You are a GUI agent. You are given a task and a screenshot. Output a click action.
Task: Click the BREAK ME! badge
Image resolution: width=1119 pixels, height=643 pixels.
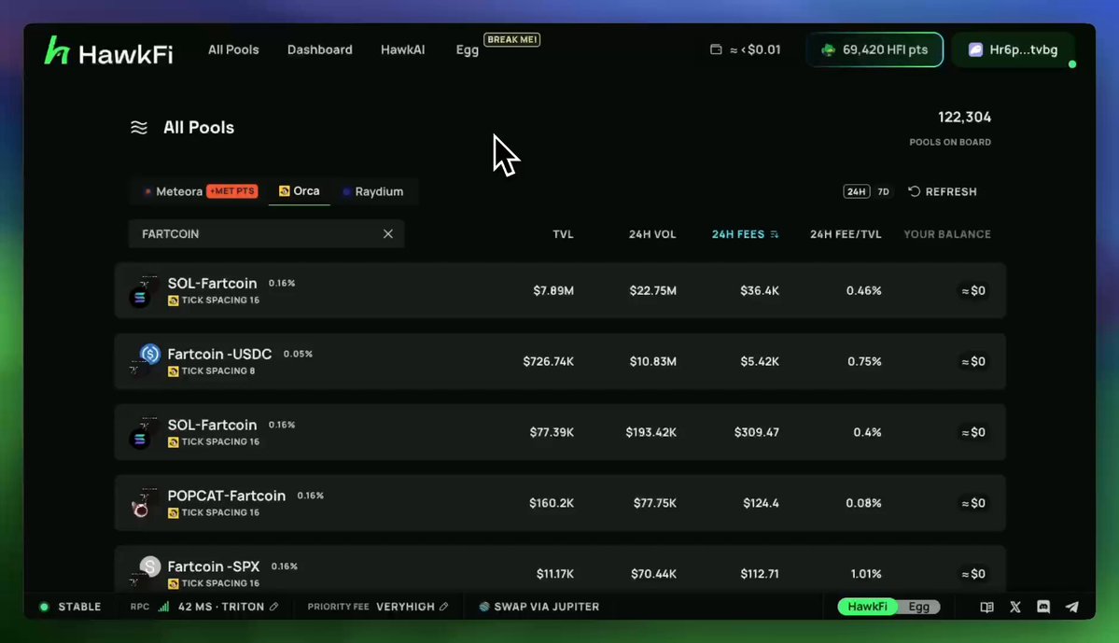tap(511, 39)
